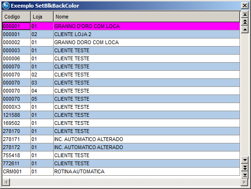Page down with double down arrow button
251x189 pixels.
[x=245, y=168]
